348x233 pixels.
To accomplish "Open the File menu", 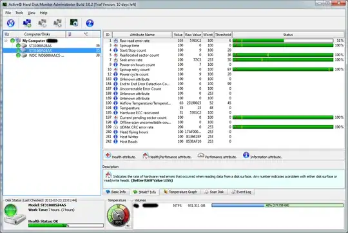I will 8,13.
